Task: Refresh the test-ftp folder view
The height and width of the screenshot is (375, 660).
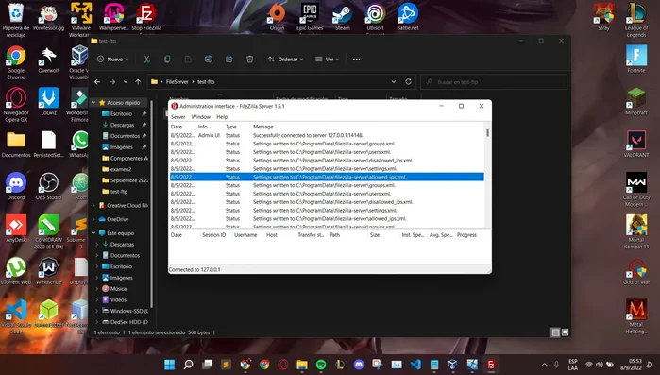Action: click(408, 81)
